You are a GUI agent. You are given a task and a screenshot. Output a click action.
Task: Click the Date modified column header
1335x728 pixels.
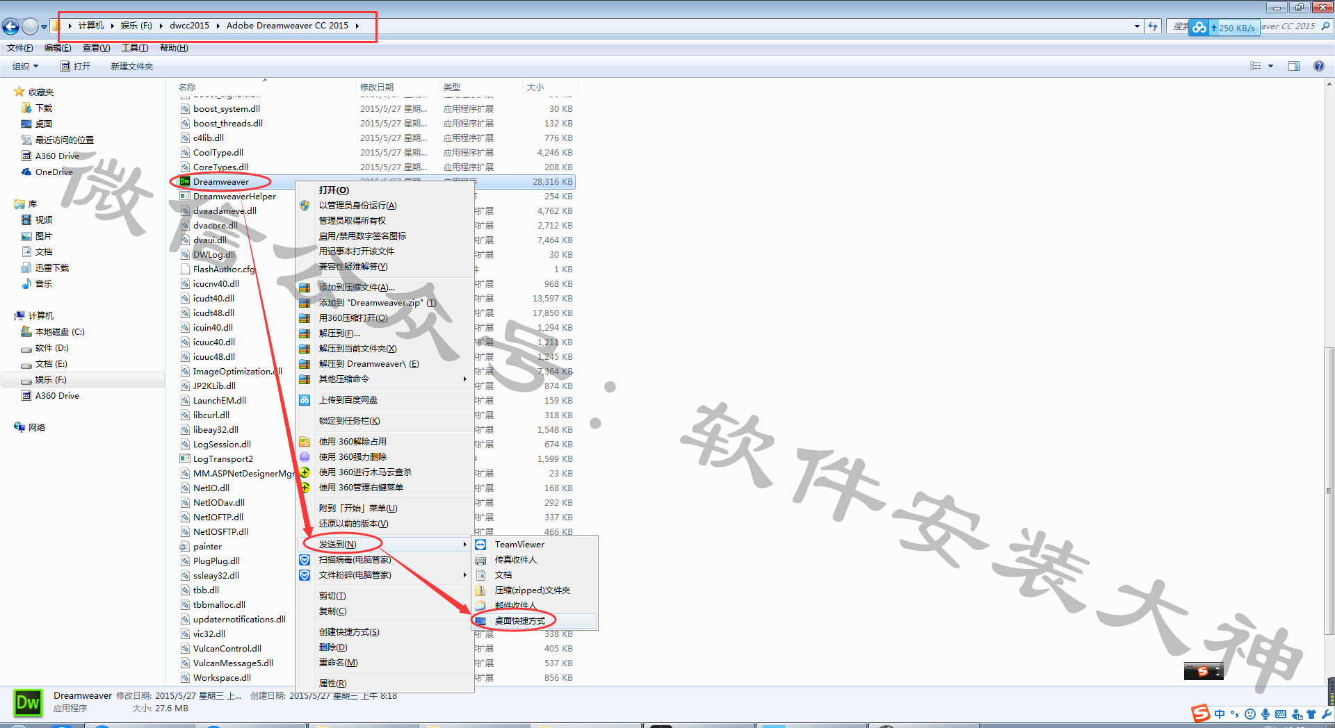click(397, 87)
